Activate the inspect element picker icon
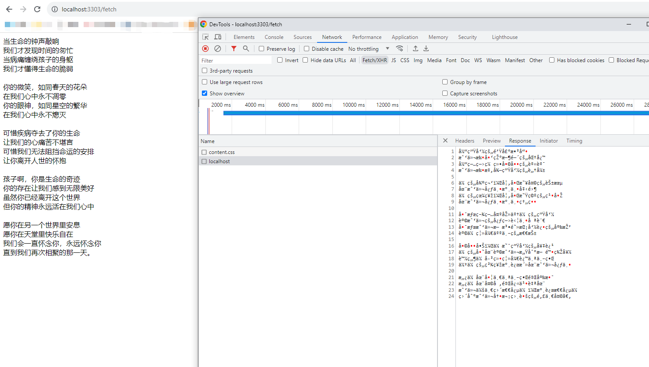Screen dimensions: 649x367 coord(205,37)
